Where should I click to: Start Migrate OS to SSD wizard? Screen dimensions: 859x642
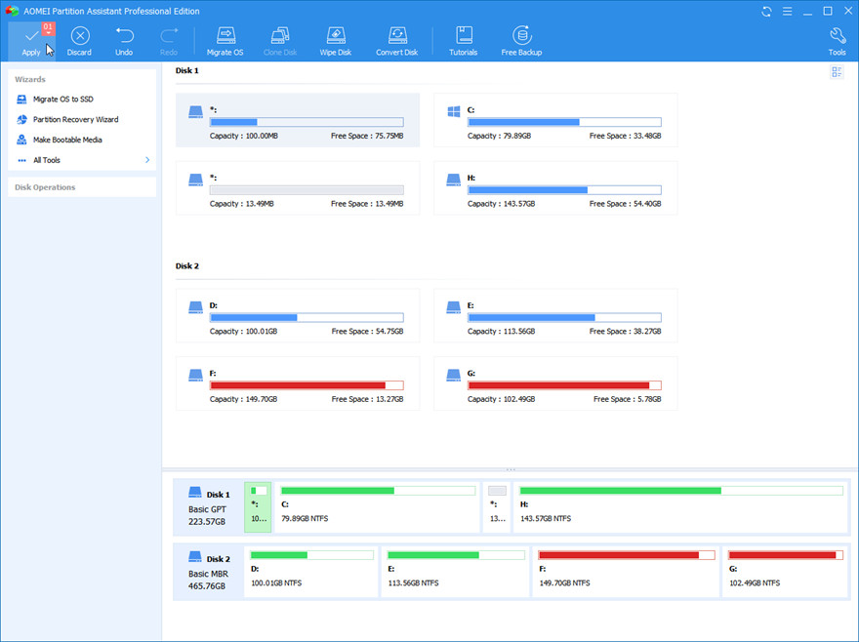coord(63,100)
